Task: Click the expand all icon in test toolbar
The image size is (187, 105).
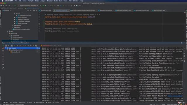Action: tap(18, 45)
